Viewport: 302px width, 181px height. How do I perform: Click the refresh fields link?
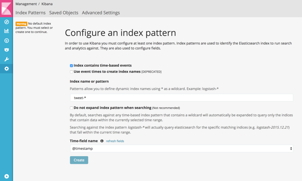coord(115,141)
